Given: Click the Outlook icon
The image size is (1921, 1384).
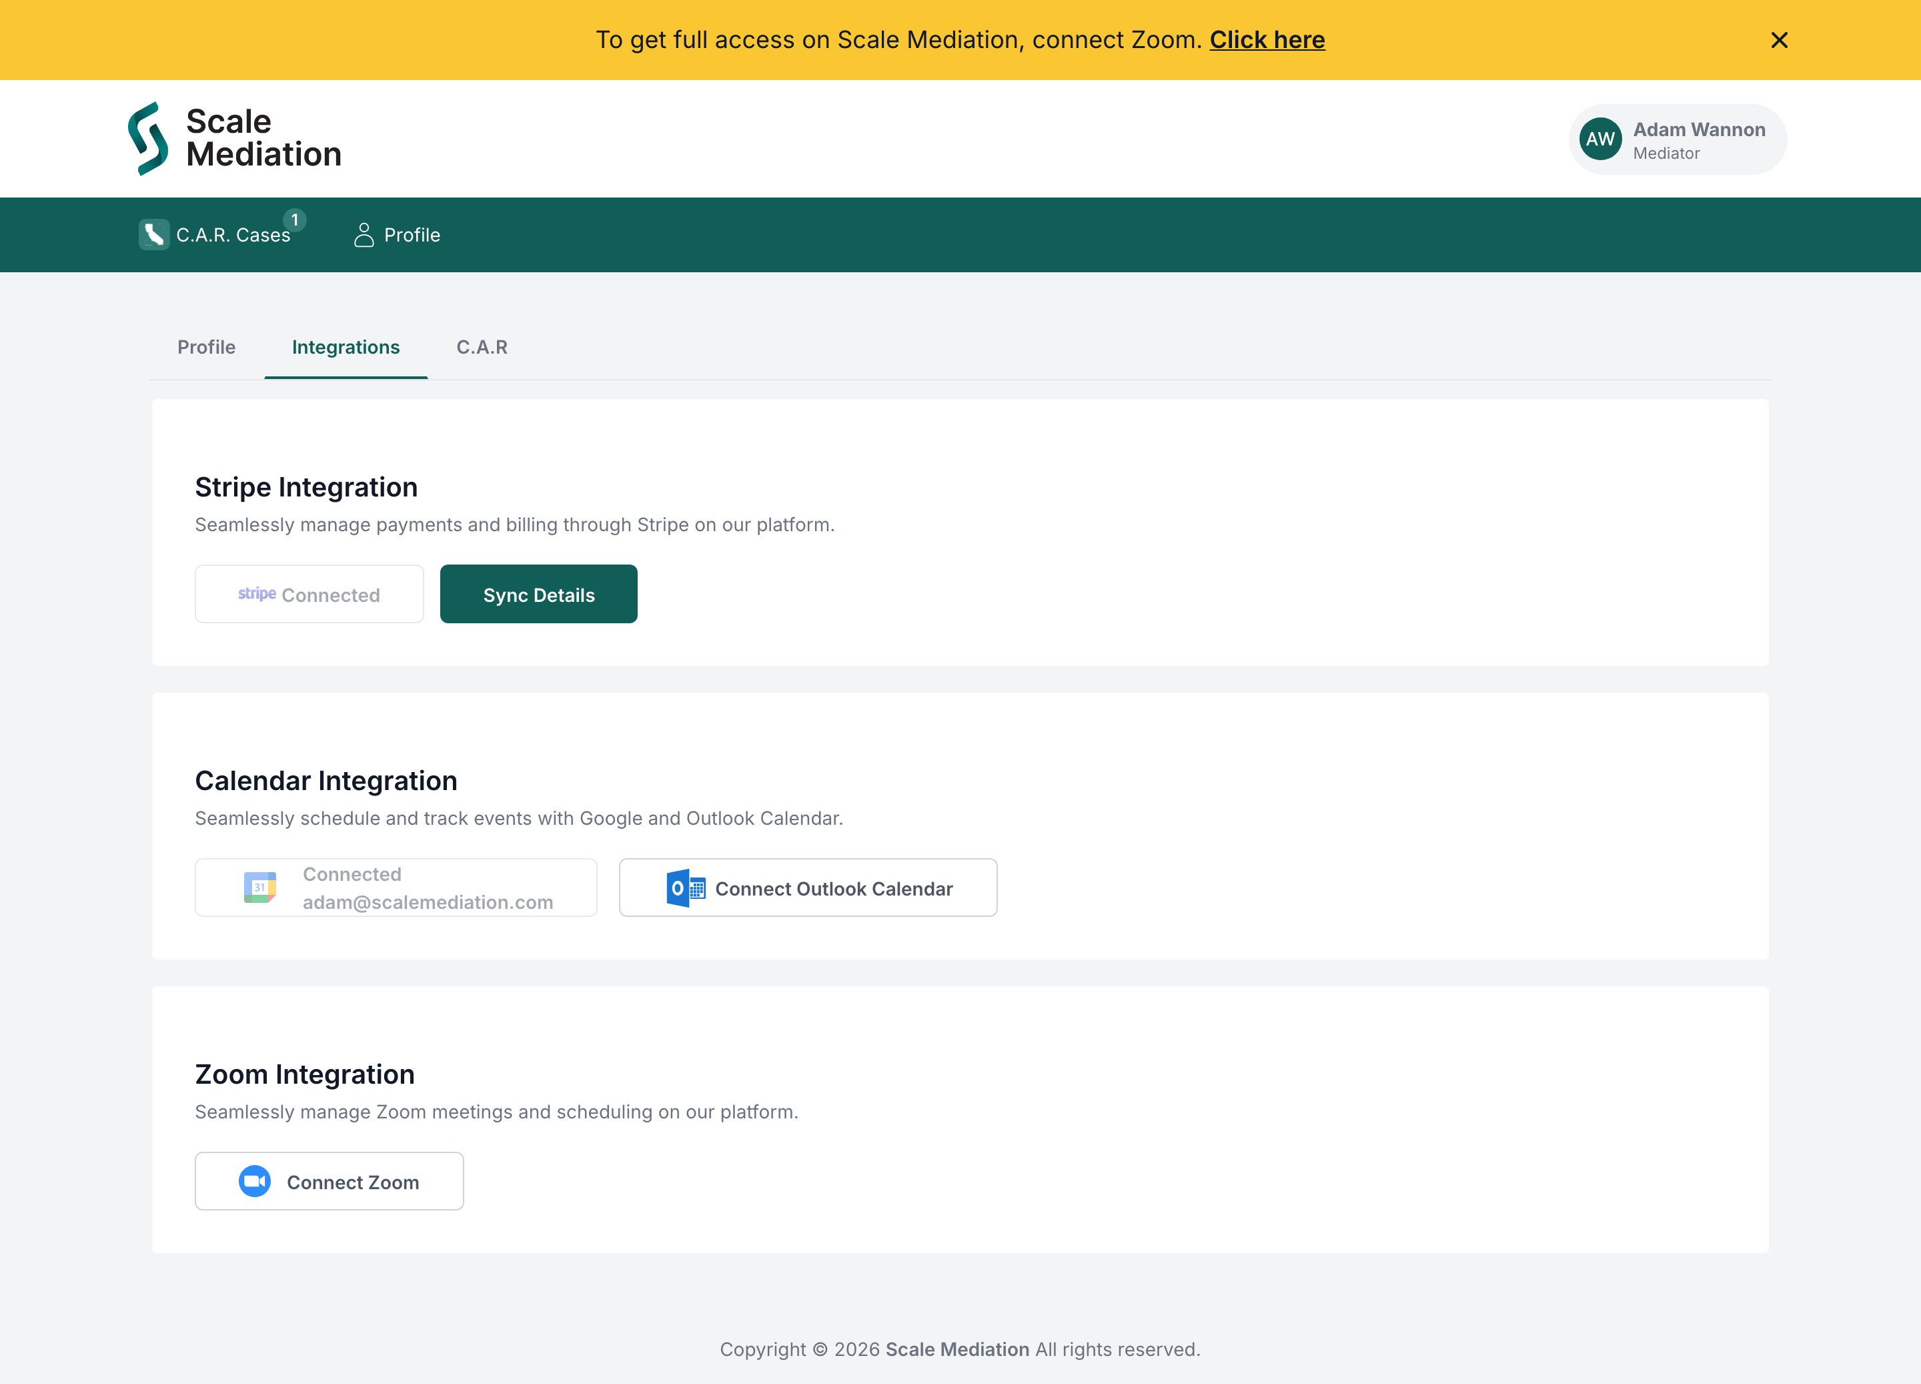Looking at the screenshot, I should (685, 888).
